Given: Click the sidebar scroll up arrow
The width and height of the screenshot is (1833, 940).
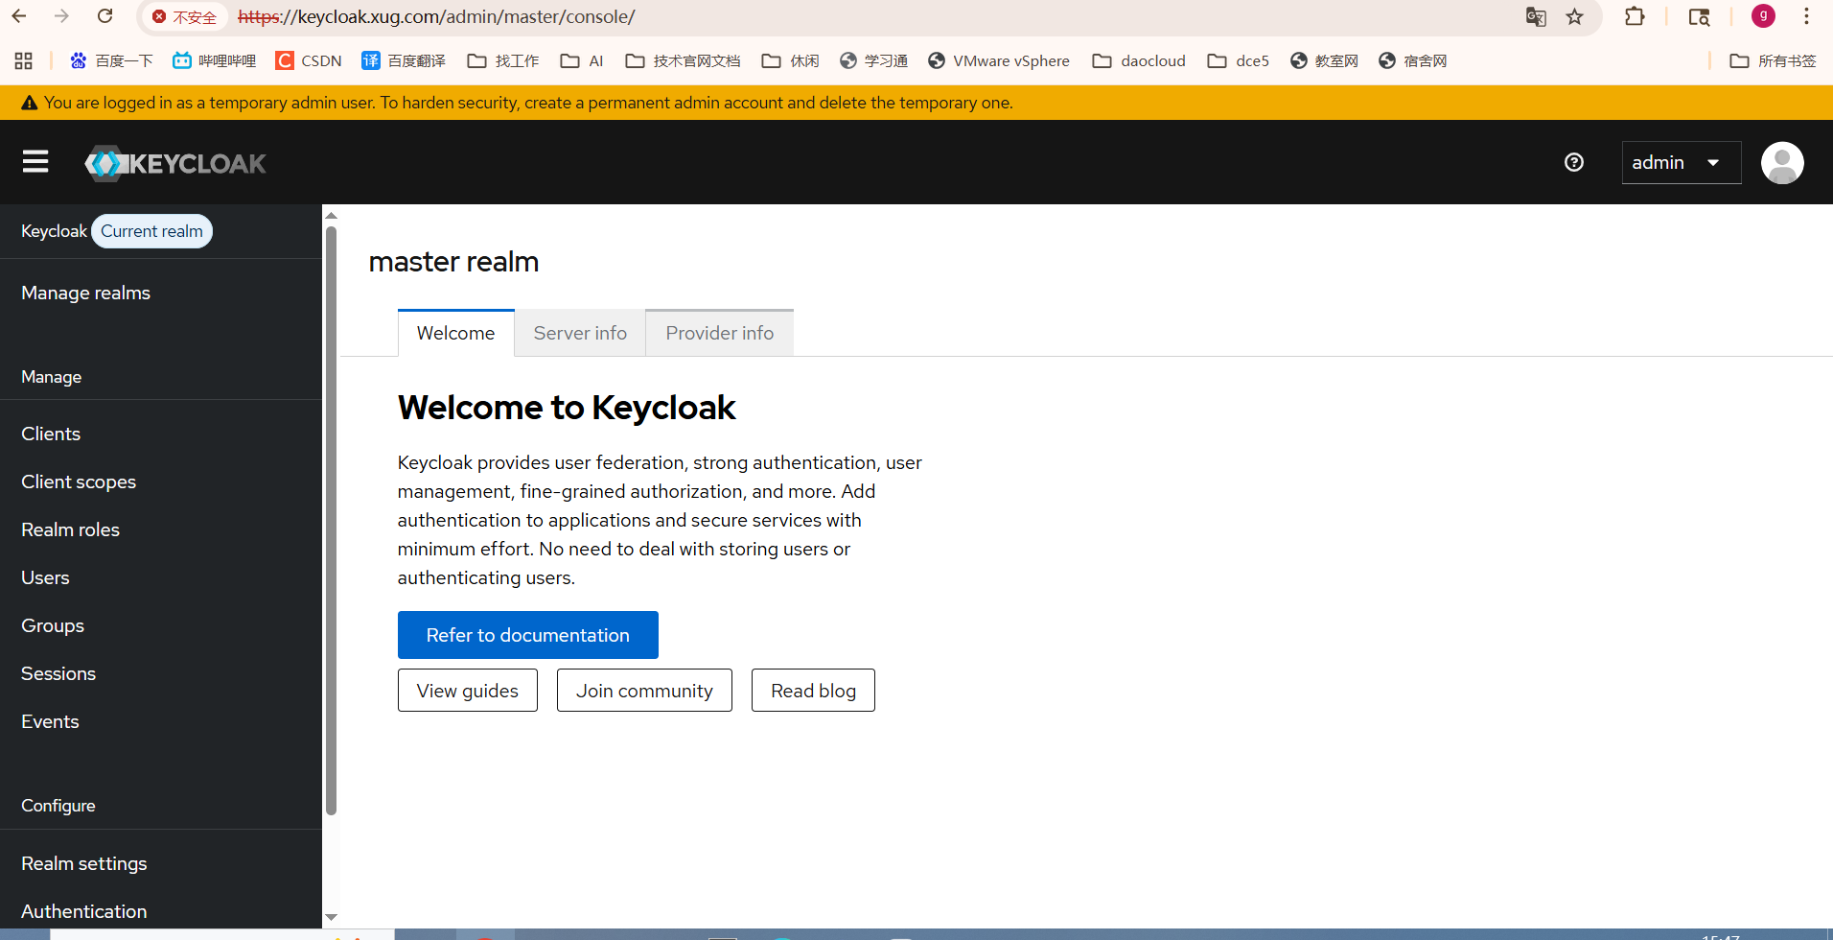Looking at the screenshot, I should coord(331,216).
